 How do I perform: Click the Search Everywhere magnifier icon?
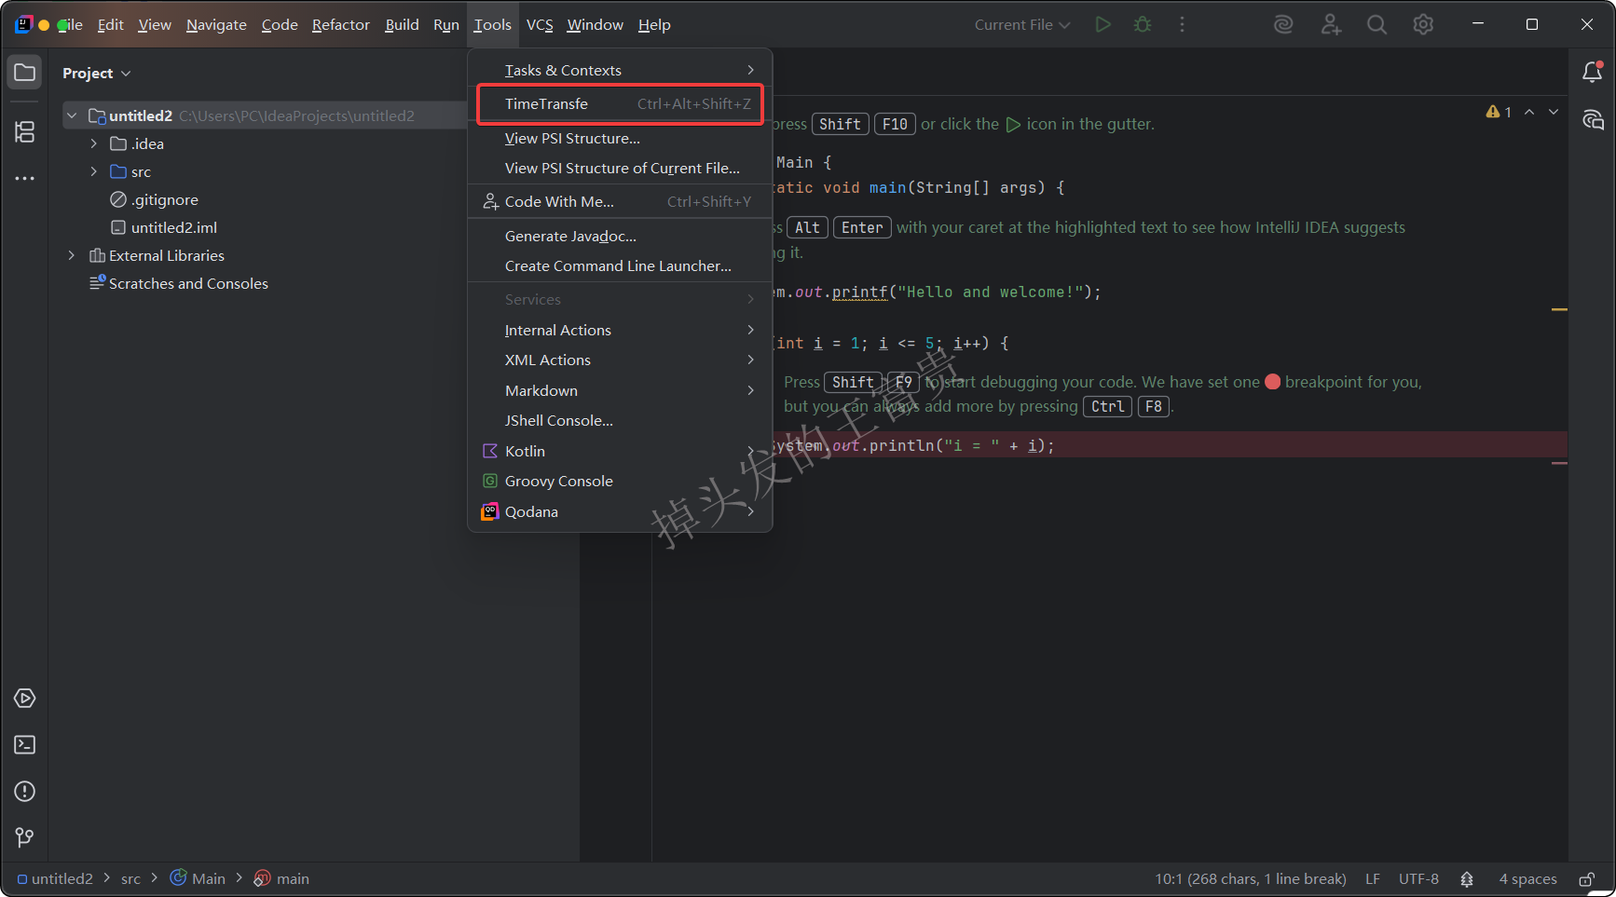(x=1376, y=24)
